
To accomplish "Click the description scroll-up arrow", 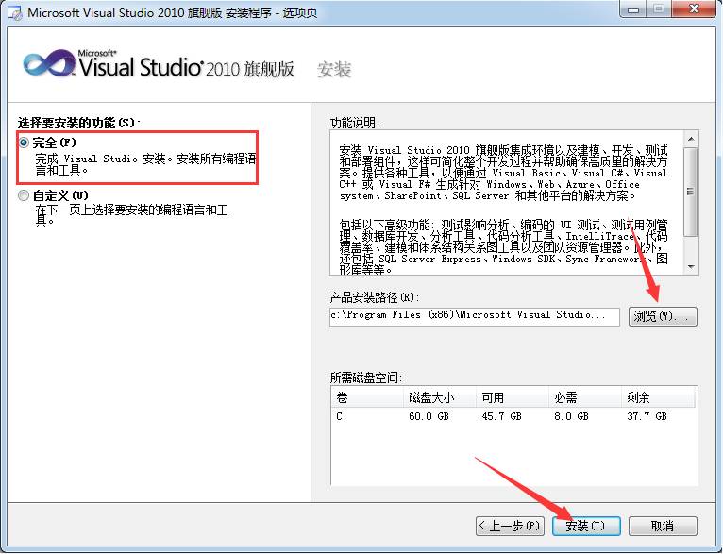I will tap(691, 139).
